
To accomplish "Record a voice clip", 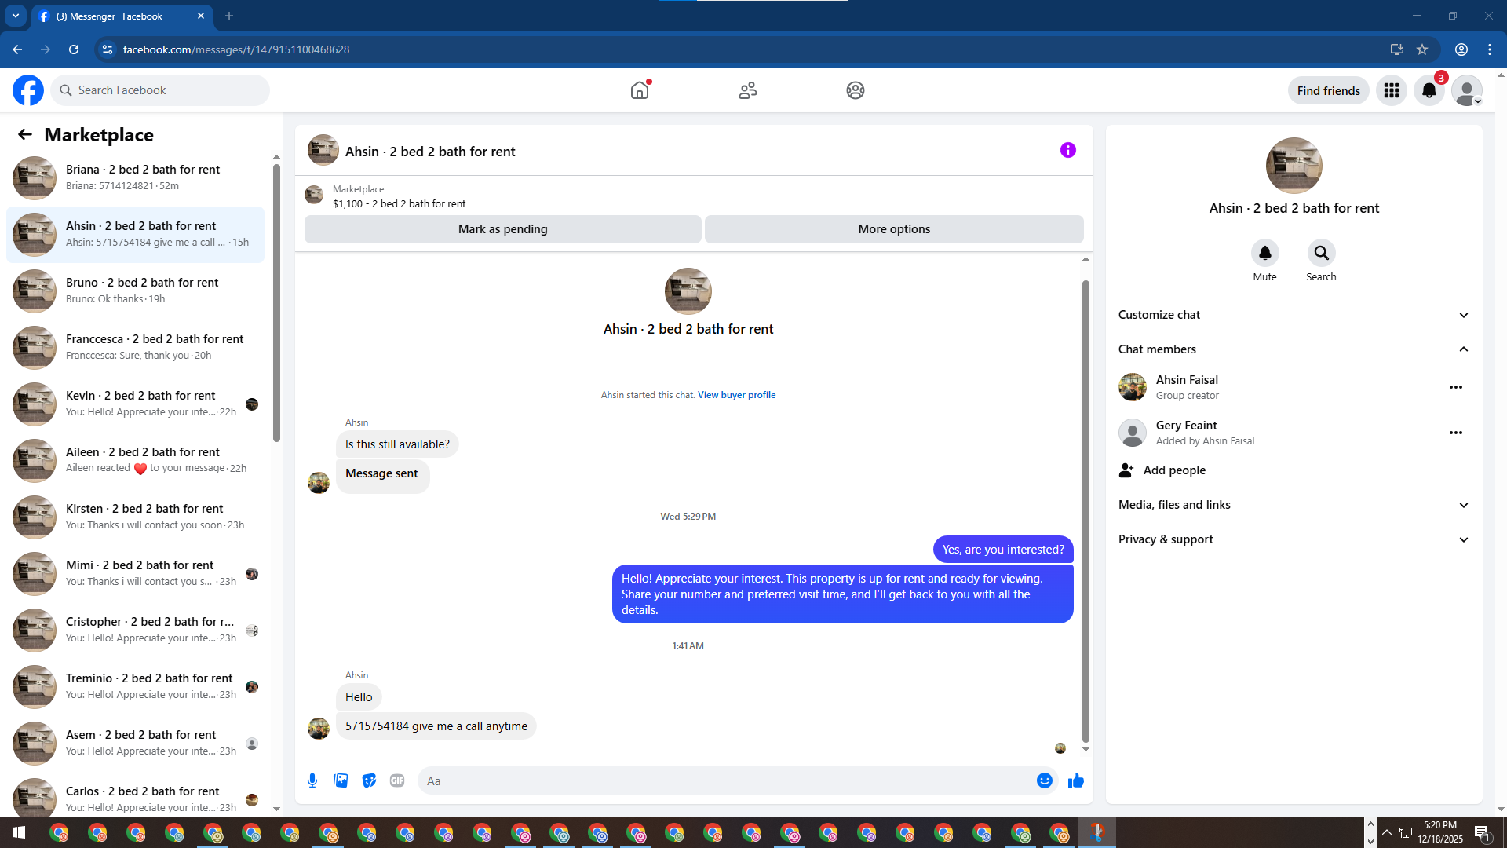I will tap(312, 780).
